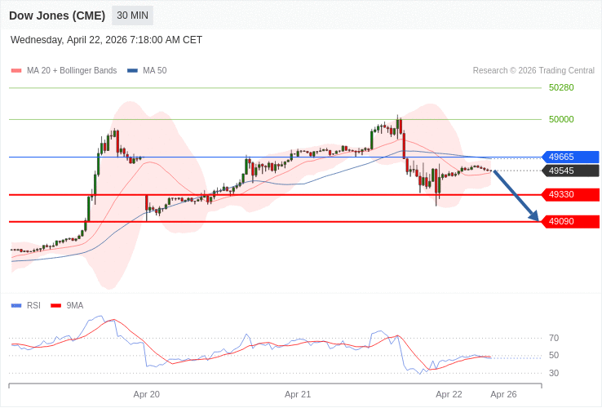Viewport: 602px width, 408px height.
Task: Click the blue 49665 pivot price tag
Action: (570, 157)
